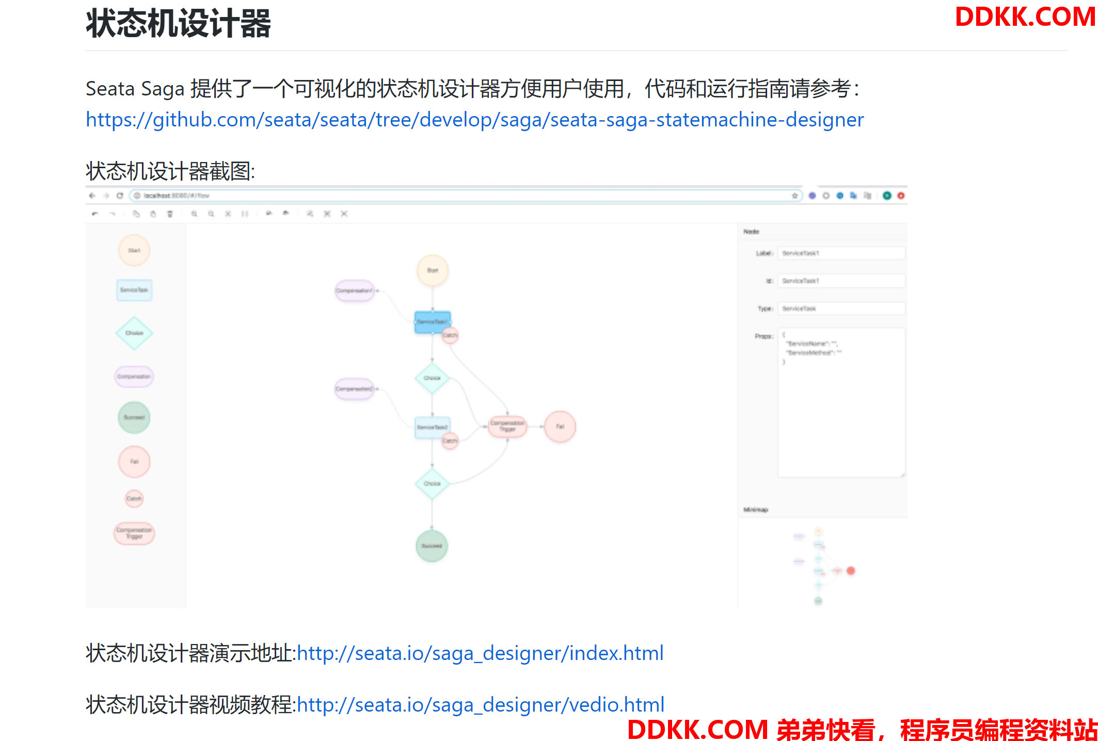The height and width of the screenshot is (741, 1098).
Task: Click the grey circle extension icon
Action: [826, 196]
